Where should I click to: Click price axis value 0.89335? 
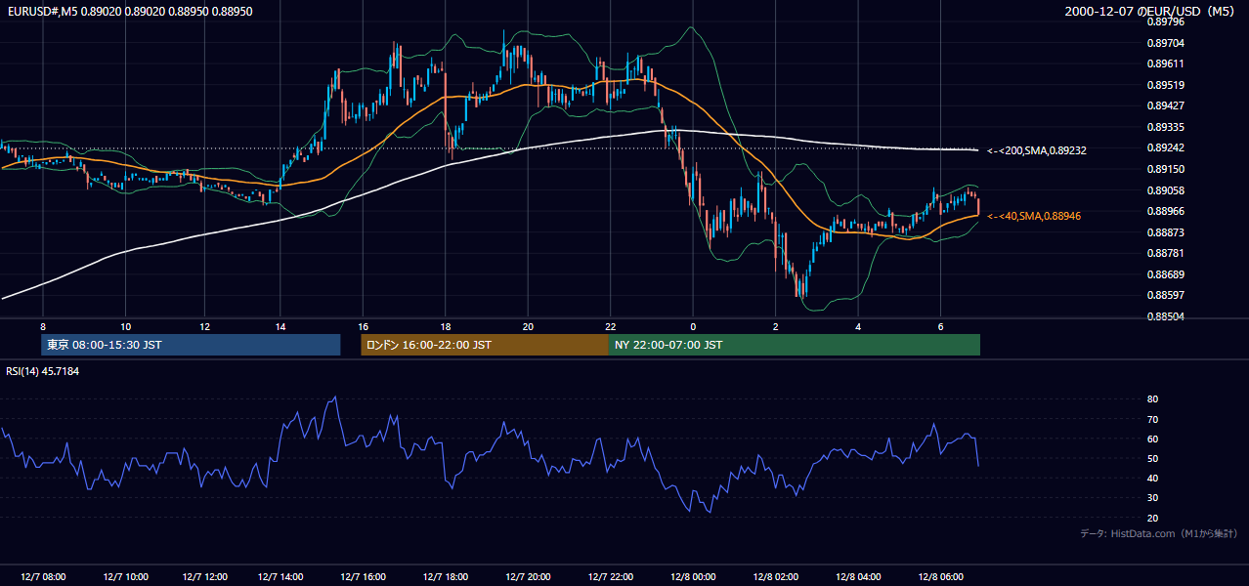pos(1165,127)
